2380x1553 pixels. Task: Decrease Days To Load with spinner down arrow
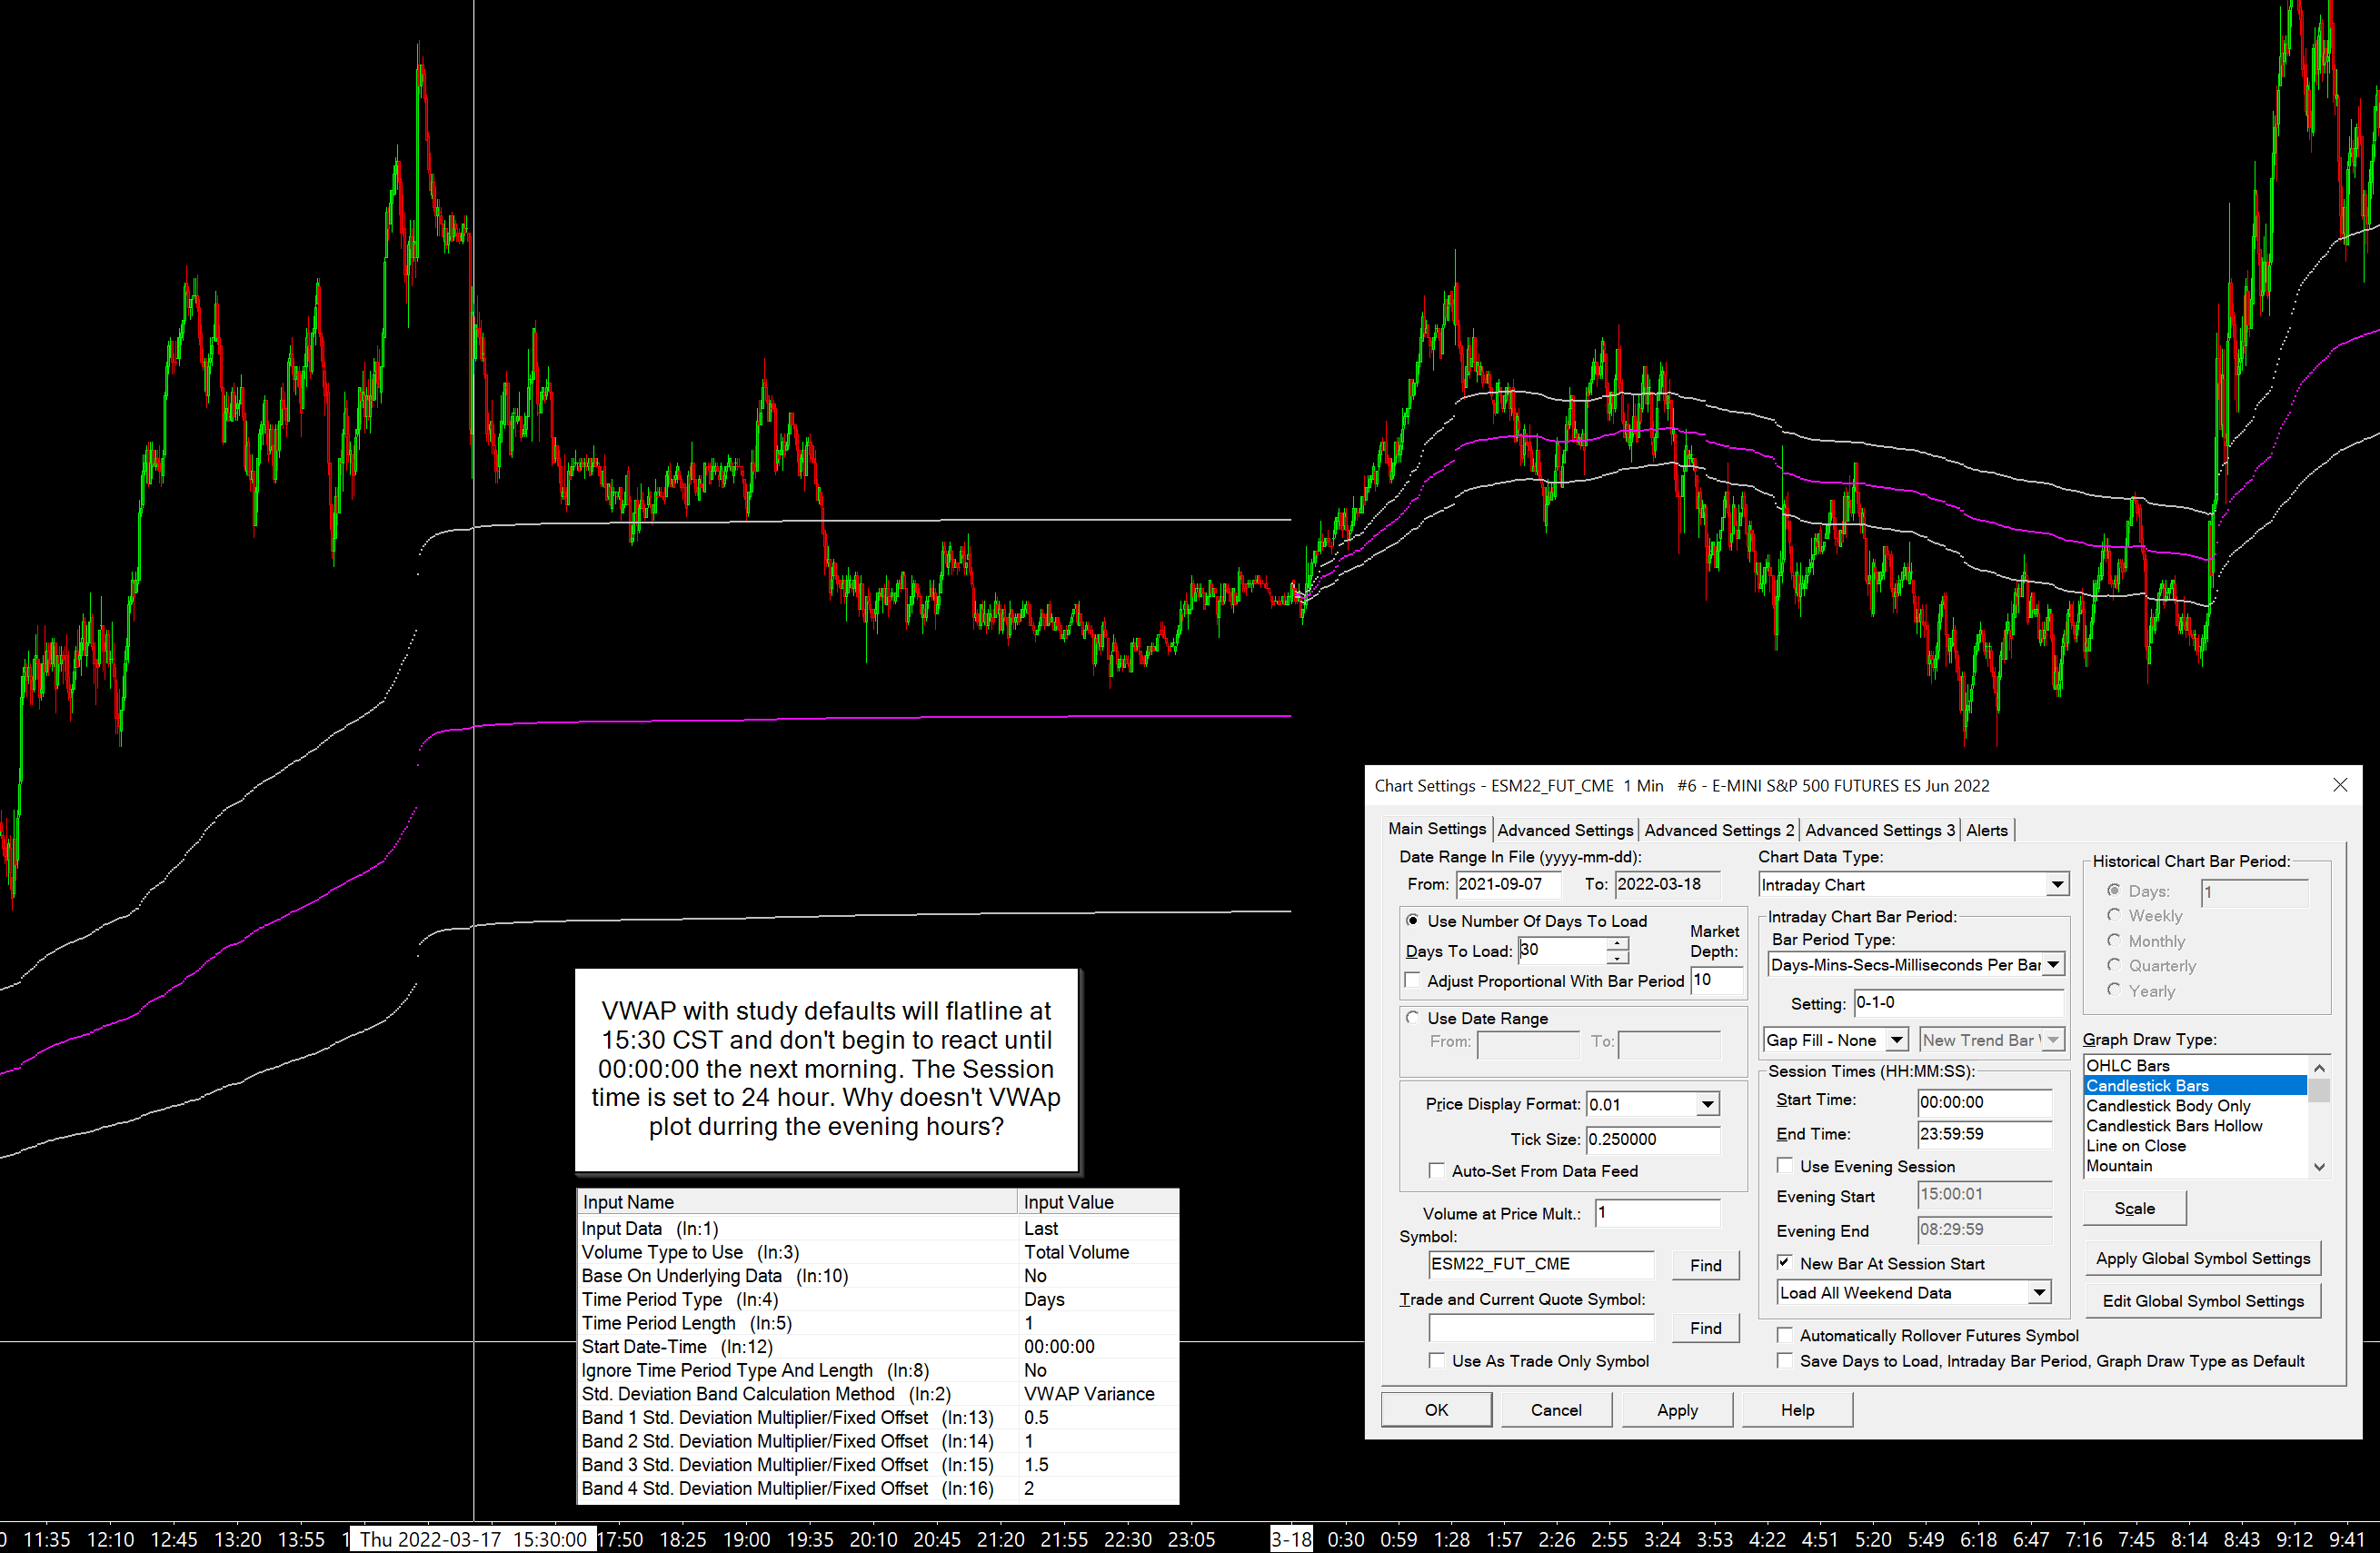(1617, 958)
